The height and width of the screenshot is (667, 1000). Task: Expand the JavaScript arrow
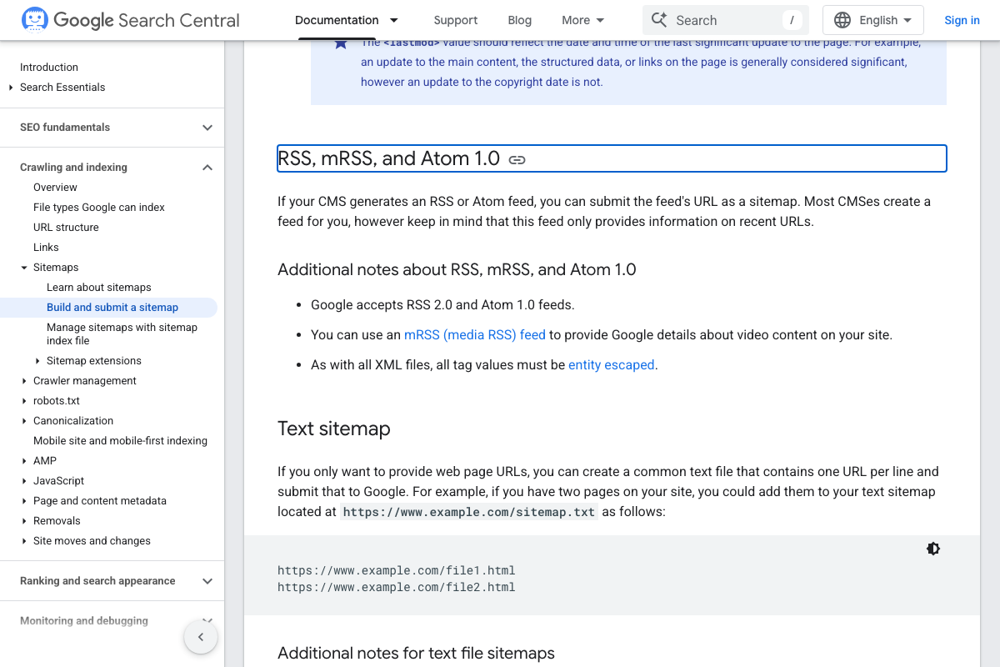pyautogui.click(x=24, y=481)
